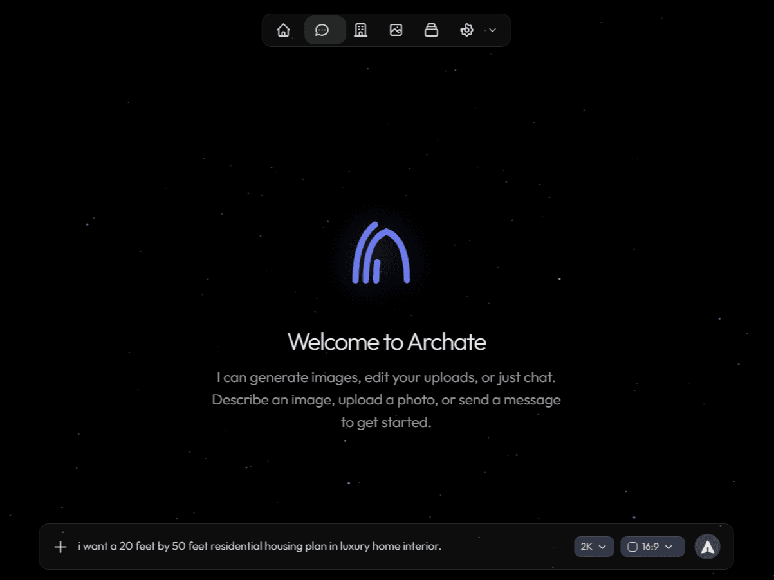Click the plus icon to add attachment
The height and width of the screenshot is (580, 774).
pyautogui.click(x=60, y=547)
